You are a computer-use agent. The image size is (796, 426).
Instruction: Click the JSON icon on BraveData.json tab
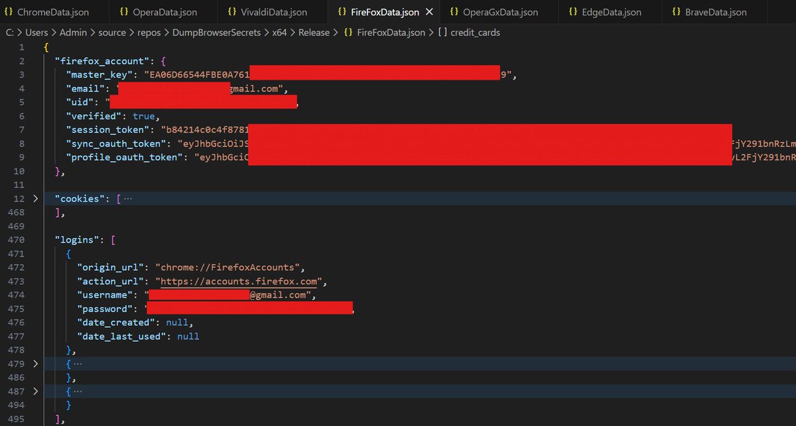tap(676, 12)
